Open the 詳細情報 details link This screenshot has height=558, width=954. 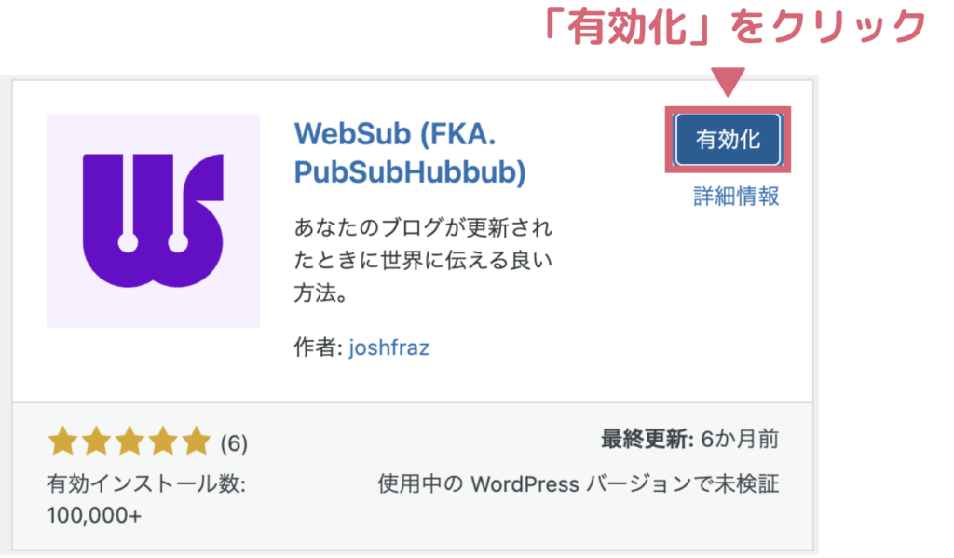pos(736,197)
